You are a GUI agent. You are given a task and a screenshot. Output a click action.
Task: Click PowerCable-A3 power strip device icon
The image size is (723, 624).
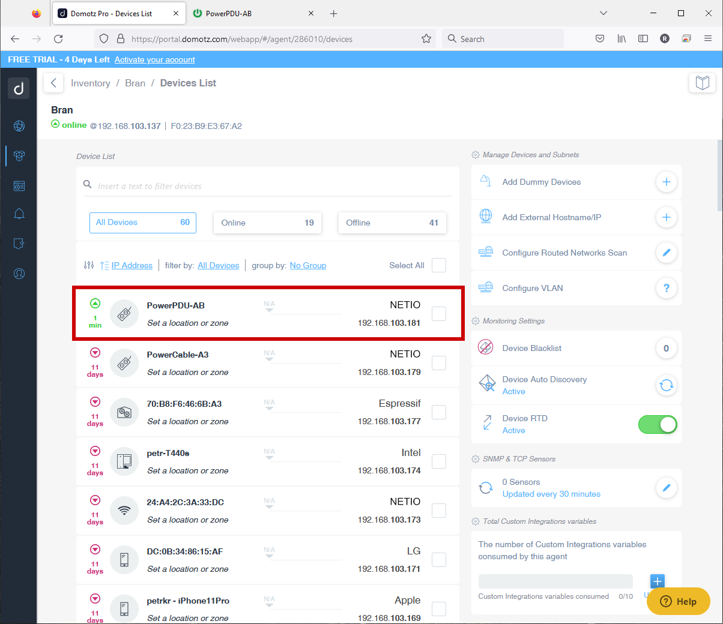(124, 362)
